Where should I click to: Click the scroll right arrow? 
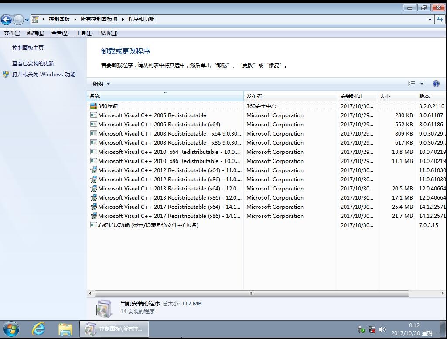point(442,293)
